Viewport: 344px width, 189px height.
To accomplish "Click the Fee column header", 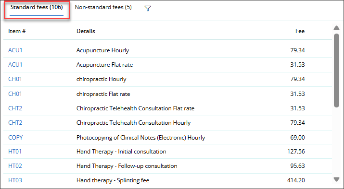I will tap(300, 31).
